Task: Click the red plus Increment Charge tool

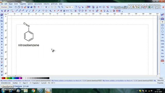Action: pos(55,11)
